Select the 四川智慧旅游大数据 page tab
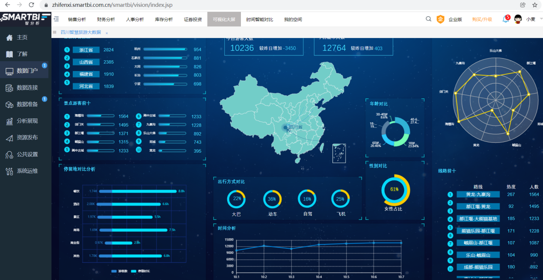This screenshot has height=280, width=543. pyautogui.click(x=81, y=32)
